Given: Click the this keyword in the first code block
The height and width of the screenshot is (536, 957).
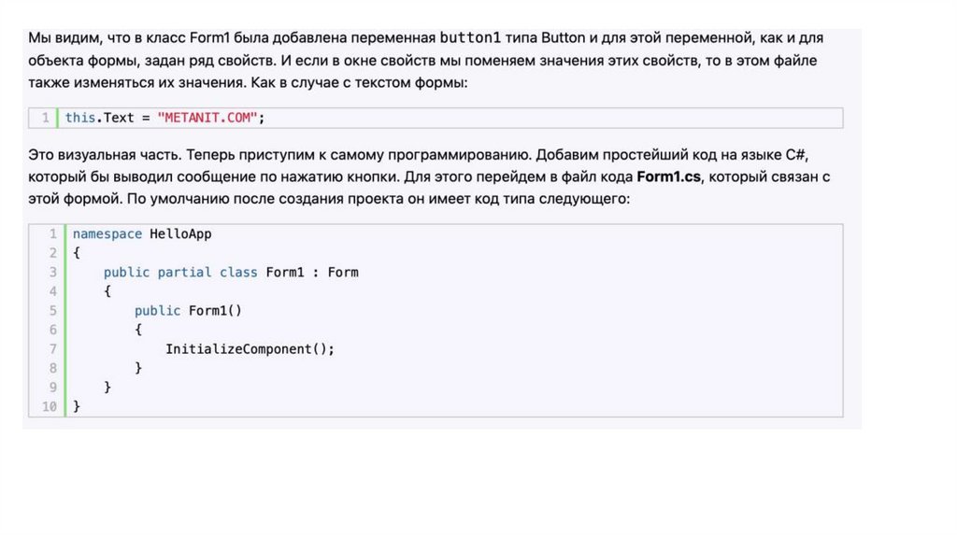Looking at the screenshot, I should pyautogui.click(x=79, y=118).
